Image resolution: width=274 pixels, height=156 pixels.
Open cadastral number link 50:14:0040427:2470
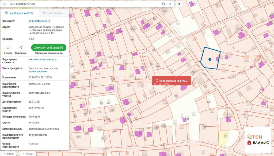[x=39, y=21]
